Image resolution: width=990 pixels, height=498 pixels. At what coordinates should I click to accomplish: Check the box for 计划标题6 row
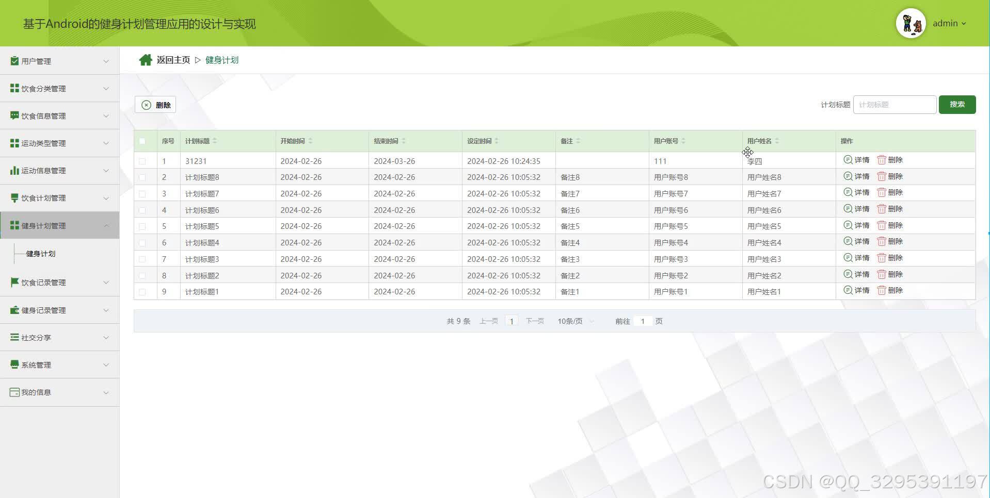(142, 210)
